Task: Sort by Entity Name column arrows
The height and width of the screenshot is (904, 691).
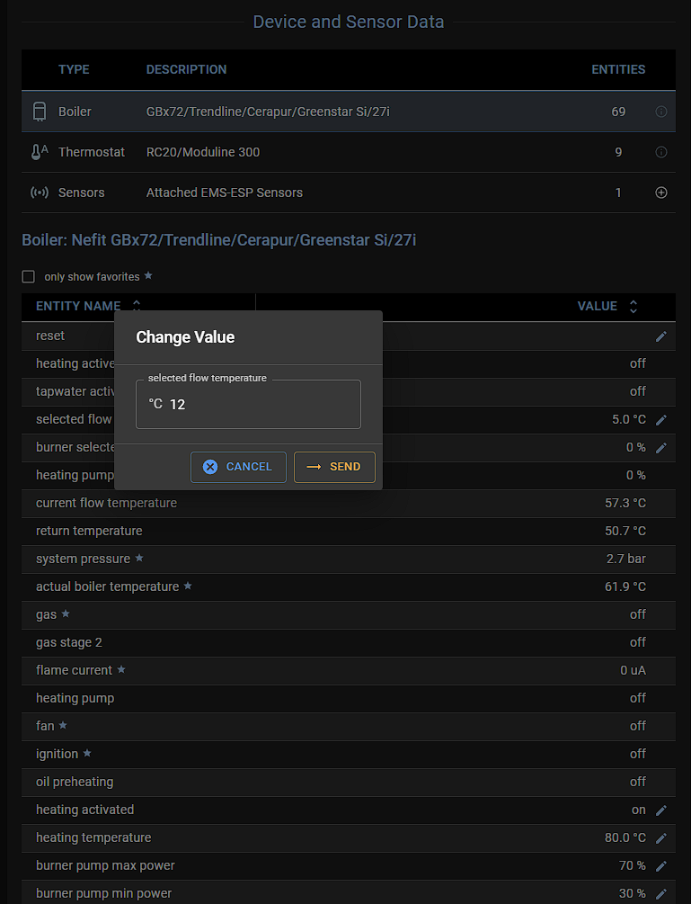Action: point(137,307)
